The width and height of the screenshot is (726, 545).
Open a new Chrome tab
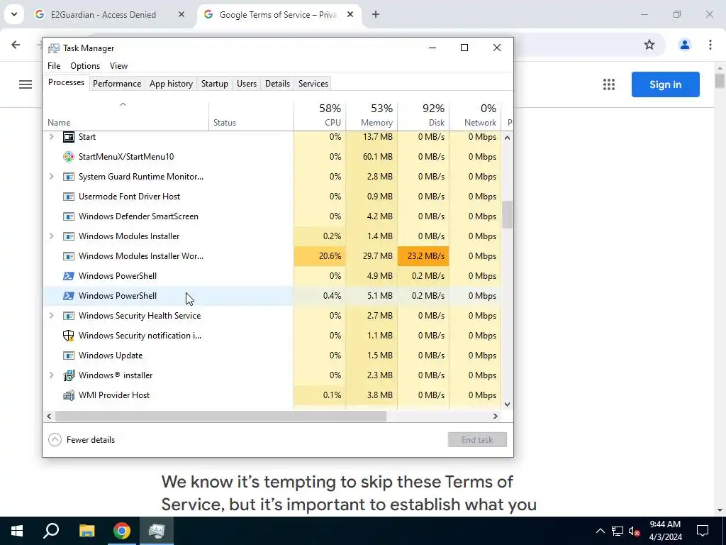pyautogui.click(x=376, y=14)
